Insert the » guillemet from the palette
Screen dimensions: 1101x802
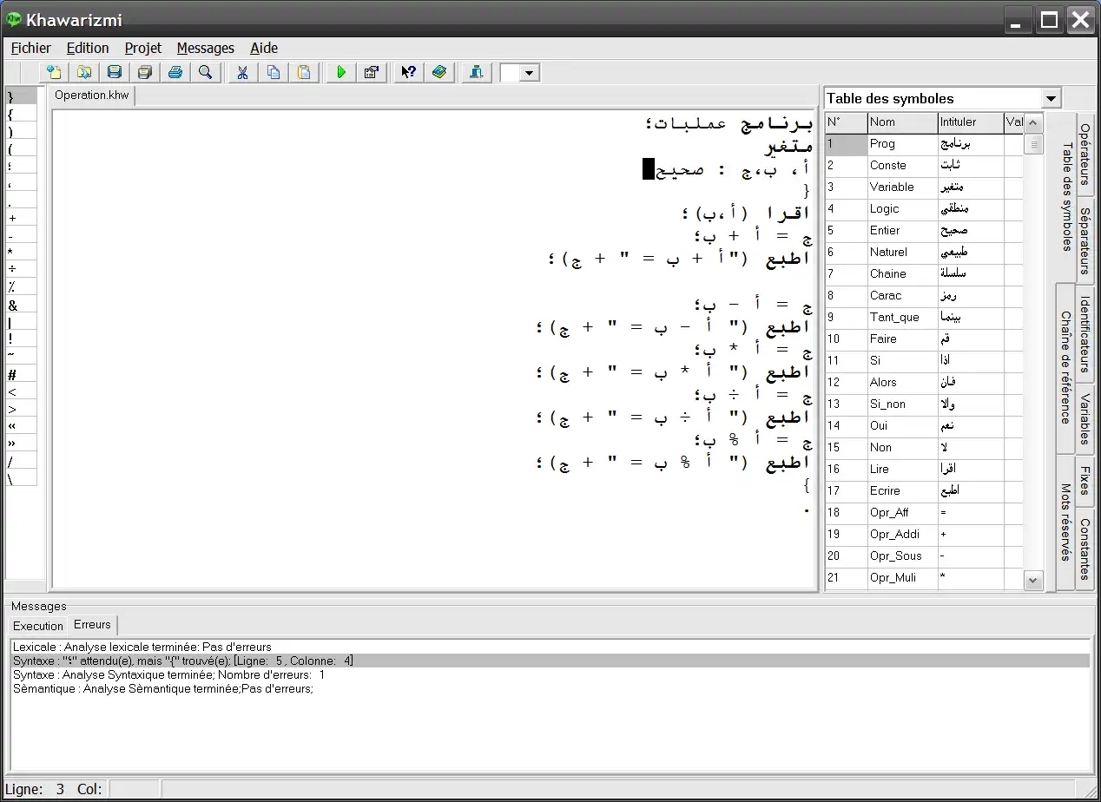(x=21, y=444)
